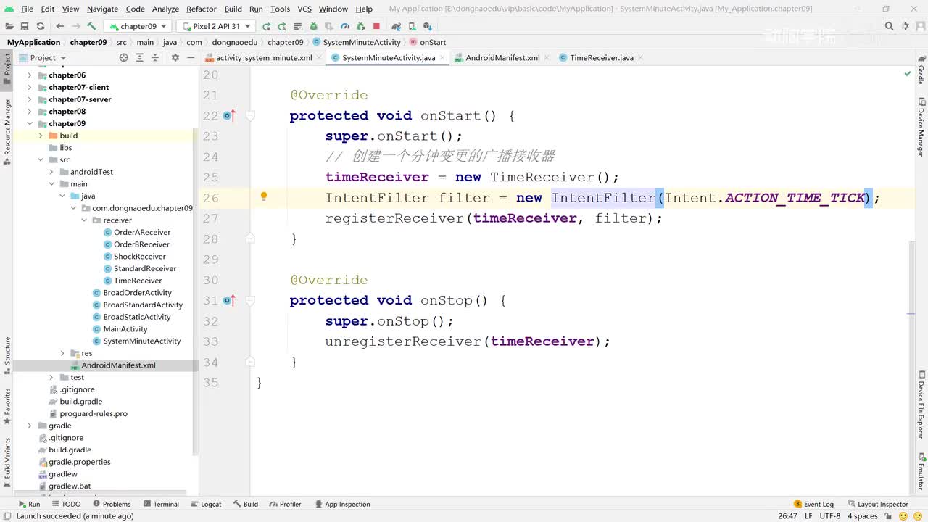The width and height of the screenshot is (928, 522).
Task: Hide the Project panel with the minus icon
Action: point(190,57)
